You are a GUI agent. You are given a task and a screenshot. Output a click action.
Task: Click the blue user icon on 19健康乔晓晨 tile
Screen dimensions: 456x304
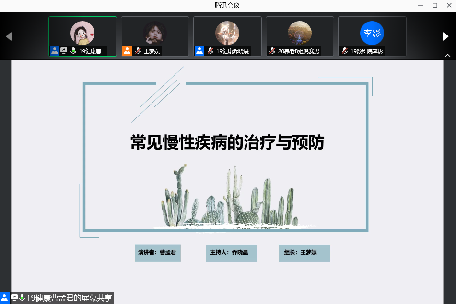point(199,51)
